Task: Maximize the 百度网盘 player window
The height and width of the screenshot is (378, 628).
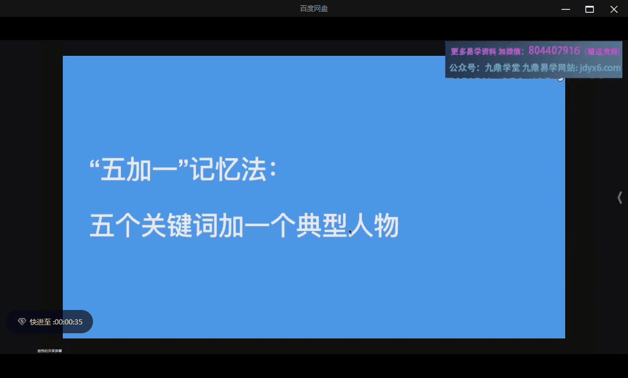Action: [590, 9]
